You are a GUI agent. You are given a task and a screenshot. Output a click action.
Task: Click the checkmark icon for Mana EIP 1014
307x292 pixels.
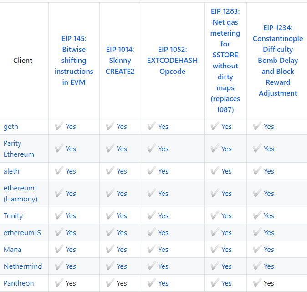click(x=110, y=249)
